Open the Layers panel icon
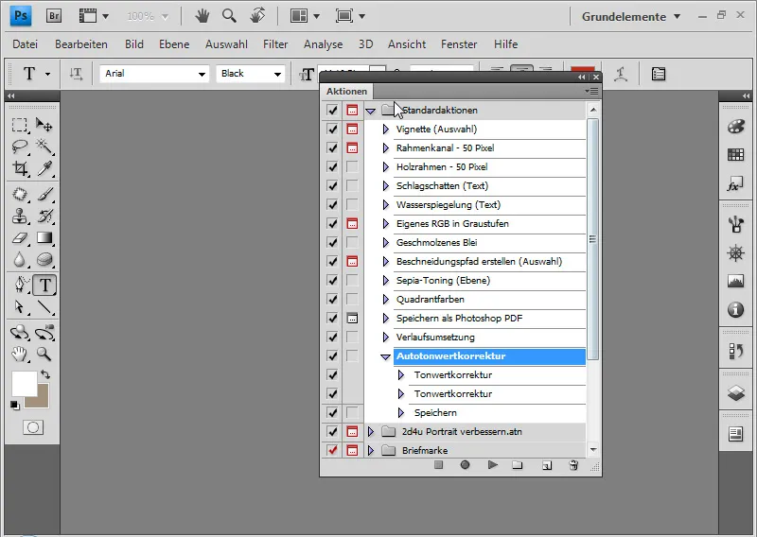This screenshot has width=757, height=537. (735, 393)
